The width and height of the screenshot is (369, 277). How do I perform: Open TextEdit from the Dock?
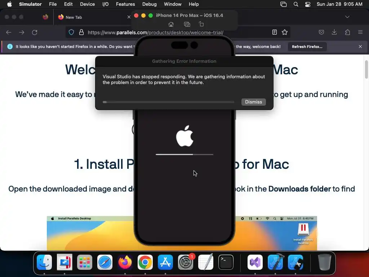click(x=206, y=262)
